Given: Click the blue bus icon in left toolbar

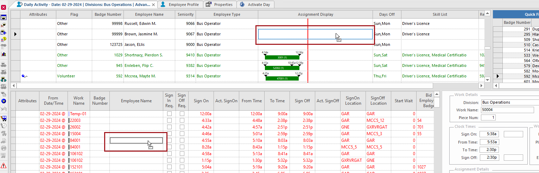Looking at the screenshot, I should tap(4, 118).
